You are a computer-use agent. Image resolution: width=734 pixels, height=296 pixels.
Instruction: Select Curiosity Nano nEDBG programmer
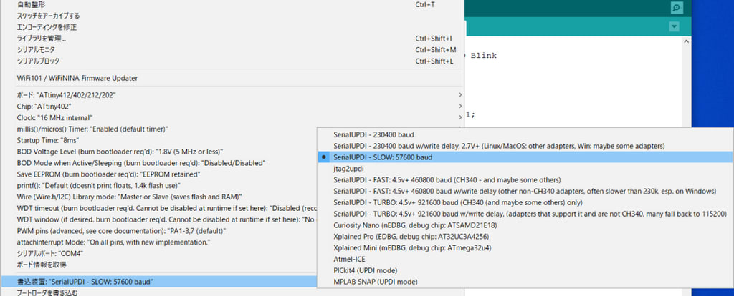coord(525,225)
